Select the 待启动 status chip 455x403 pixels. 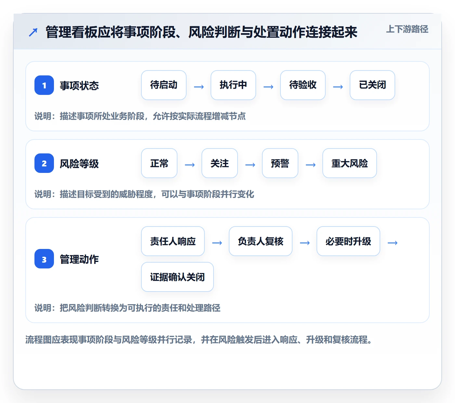tap(164, 85)
